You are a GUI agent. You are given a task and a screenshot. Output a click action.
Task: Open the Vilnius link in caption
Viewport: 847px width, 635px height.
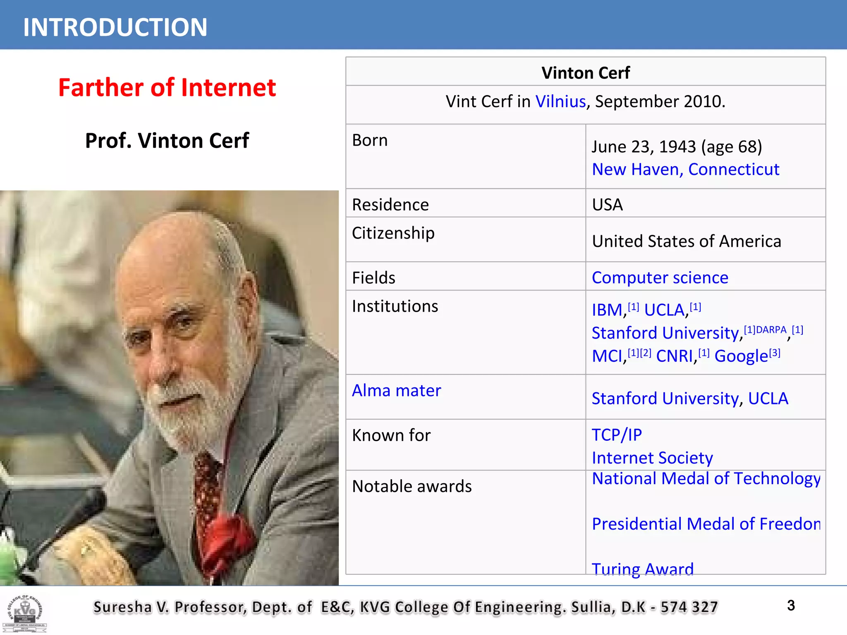560,101
